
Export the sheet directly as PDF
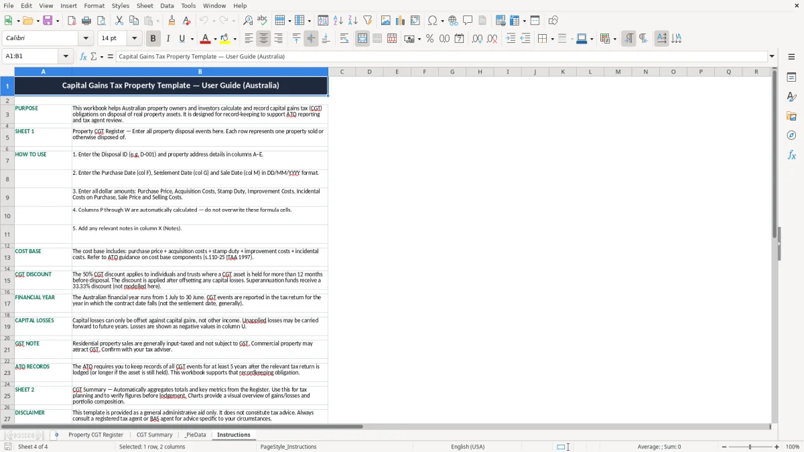(x=72, y=21)
